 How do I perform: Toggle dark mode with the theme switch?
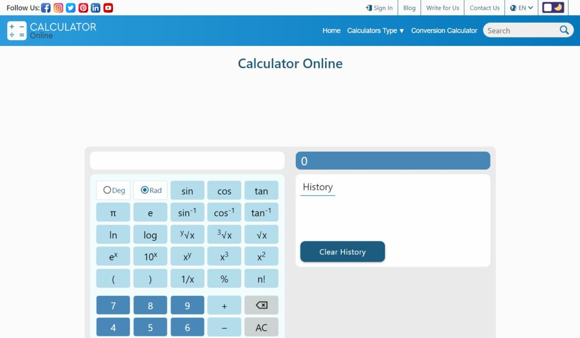coord(552,7)
